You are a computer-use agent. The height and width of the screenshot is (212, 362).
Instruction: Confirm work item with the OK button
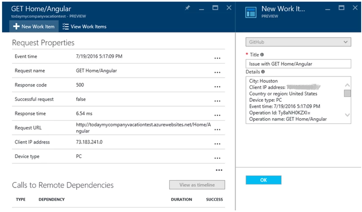263,180
